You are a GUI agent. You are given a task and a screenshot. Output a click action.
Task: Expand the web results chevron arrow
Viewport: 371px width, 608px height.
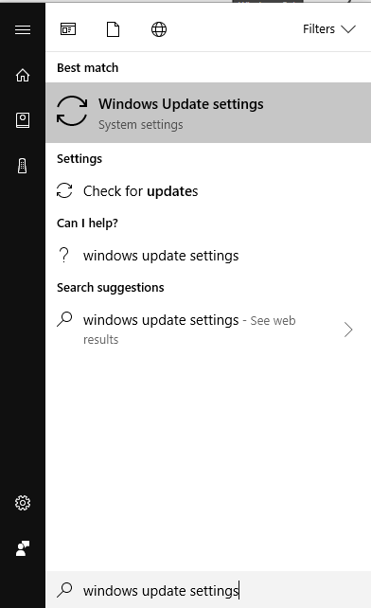click(348, 330)
